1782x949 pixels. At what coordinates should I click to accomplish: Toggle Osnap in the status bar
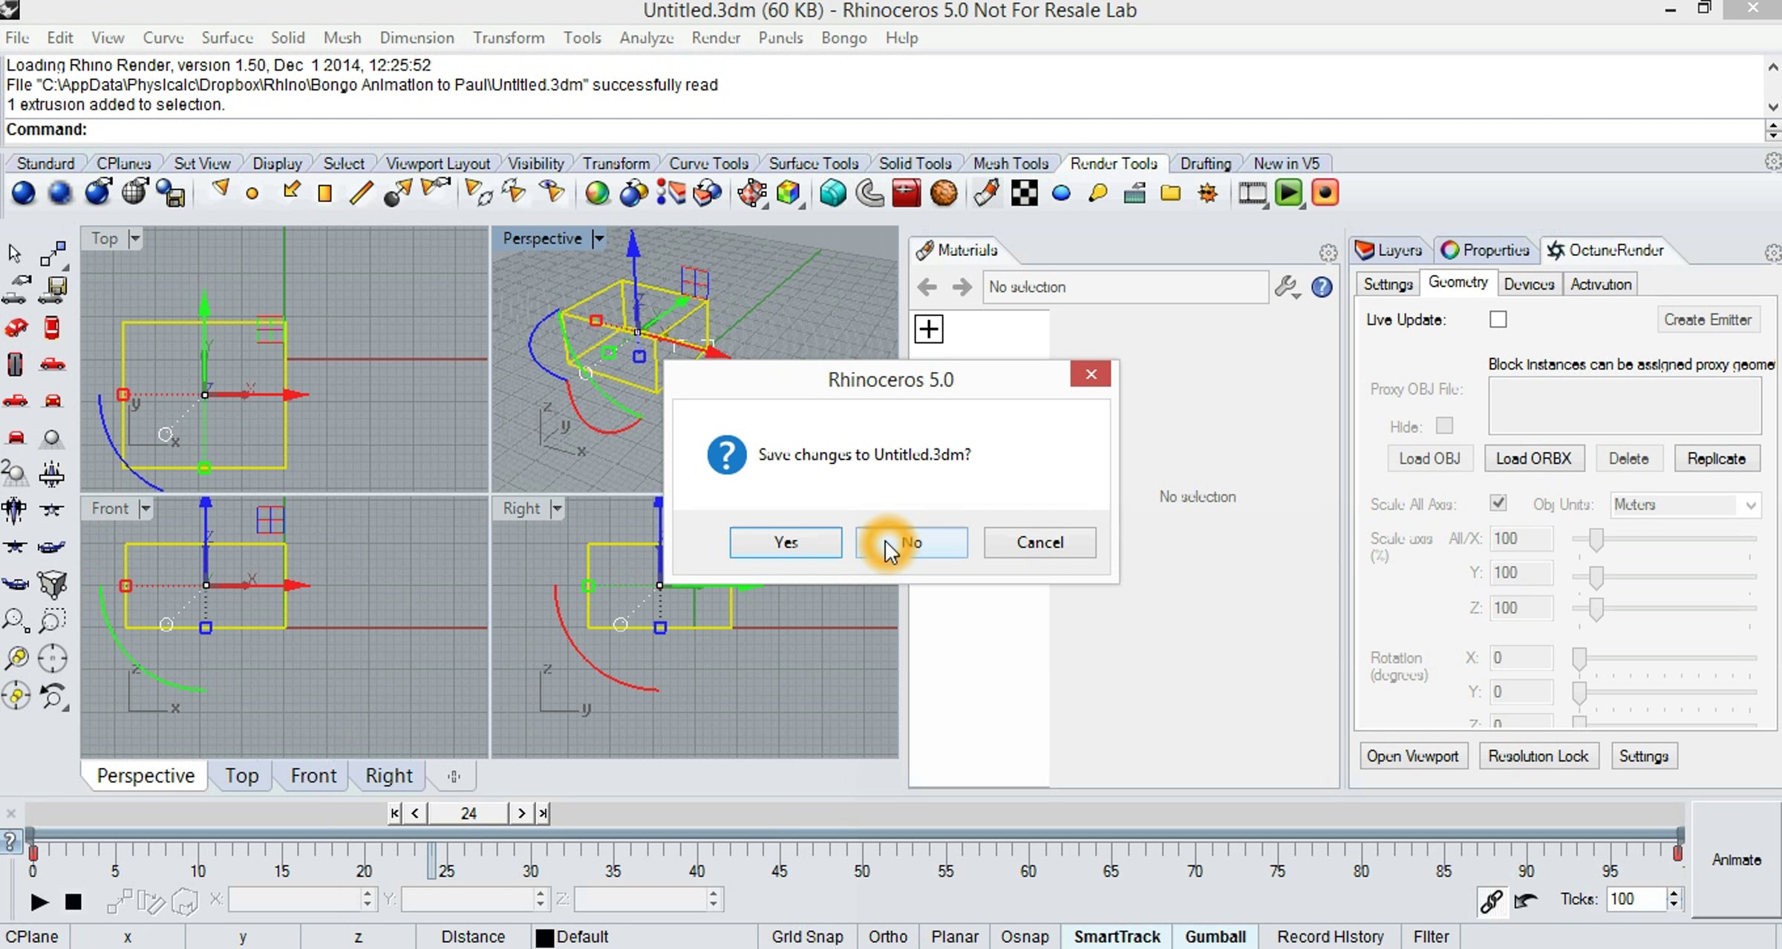(1025, 936)
